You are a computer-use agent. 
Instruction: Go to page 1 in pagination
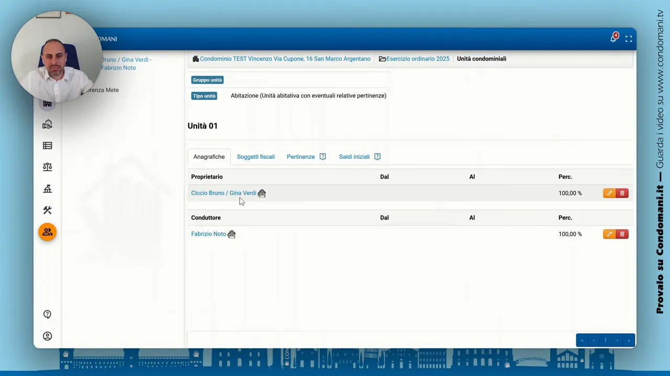click(x=605, y=340)
